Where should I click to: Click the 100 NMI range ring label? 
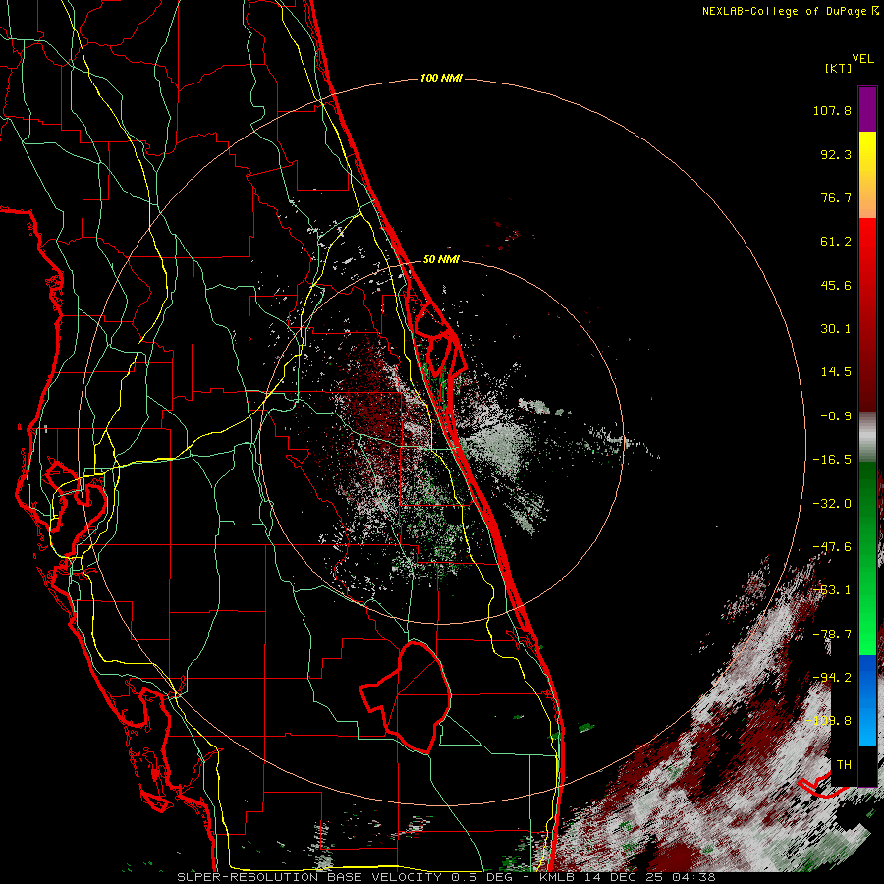(x=441, y=78)
